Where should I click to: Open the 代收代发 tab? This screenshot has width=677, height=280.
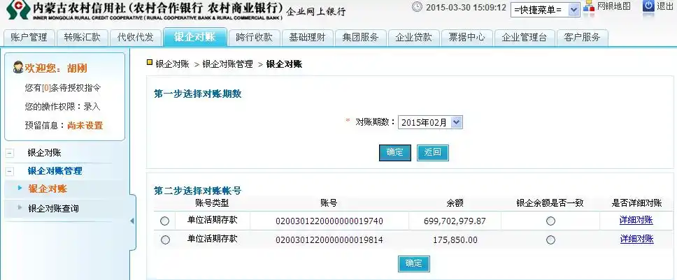(x=136, y=38)
